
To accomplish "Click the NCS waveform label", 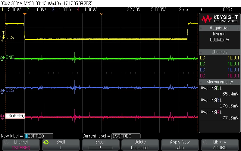I will click(10, 38).
